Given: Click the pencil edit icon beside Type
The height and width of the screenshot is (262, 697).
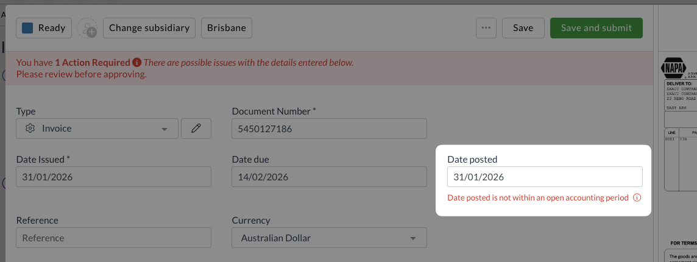Looking at the screenshot, I should [196, 129].
